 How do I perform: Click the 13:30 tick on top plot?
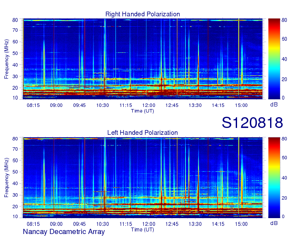(195, 105)
